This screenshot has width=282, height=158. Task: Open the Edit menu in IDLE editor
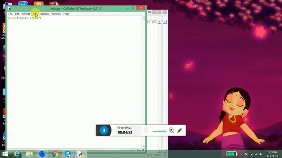pos(17,14)
